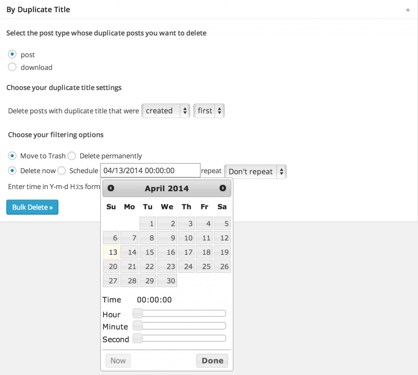Select the Delete now option
This screenshot has height=375, width=418.
12,170
